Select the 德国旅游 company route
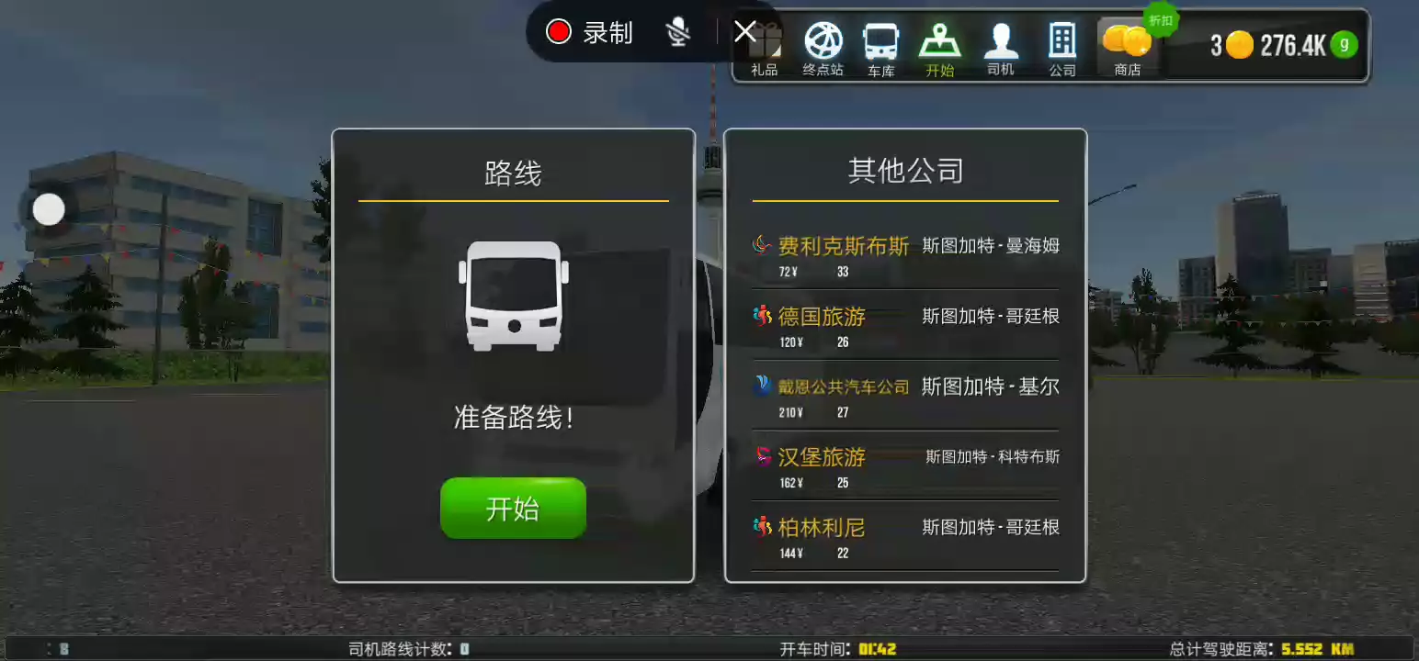 click(x=905, y=325)
